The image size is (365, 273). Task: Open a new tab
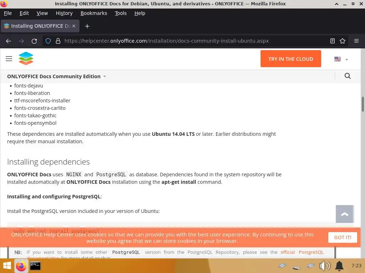[87, 26]
